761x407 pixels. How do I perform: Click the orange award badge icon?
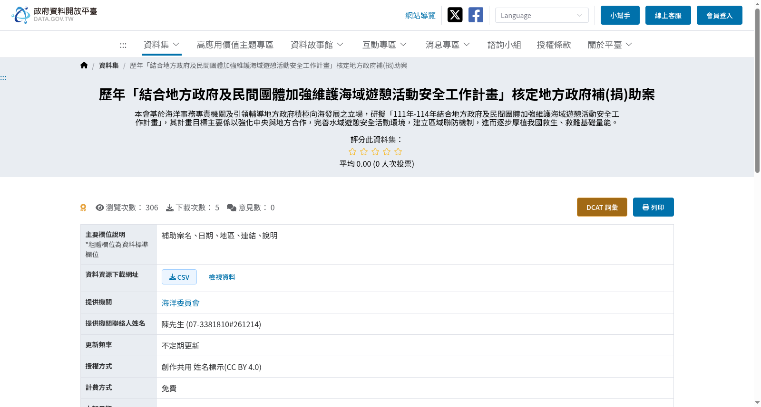[83, 208]
